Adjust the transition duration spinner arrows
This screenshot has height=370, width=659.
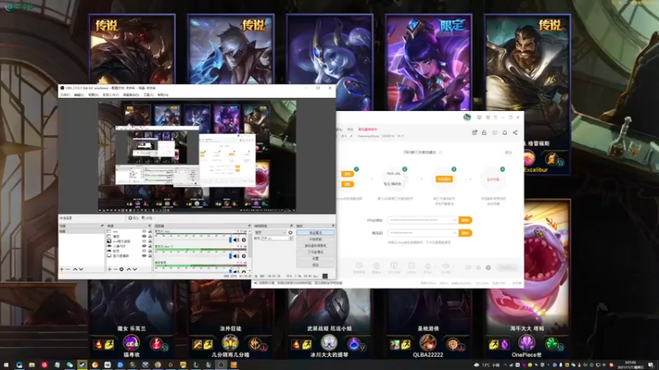[291, 238]
